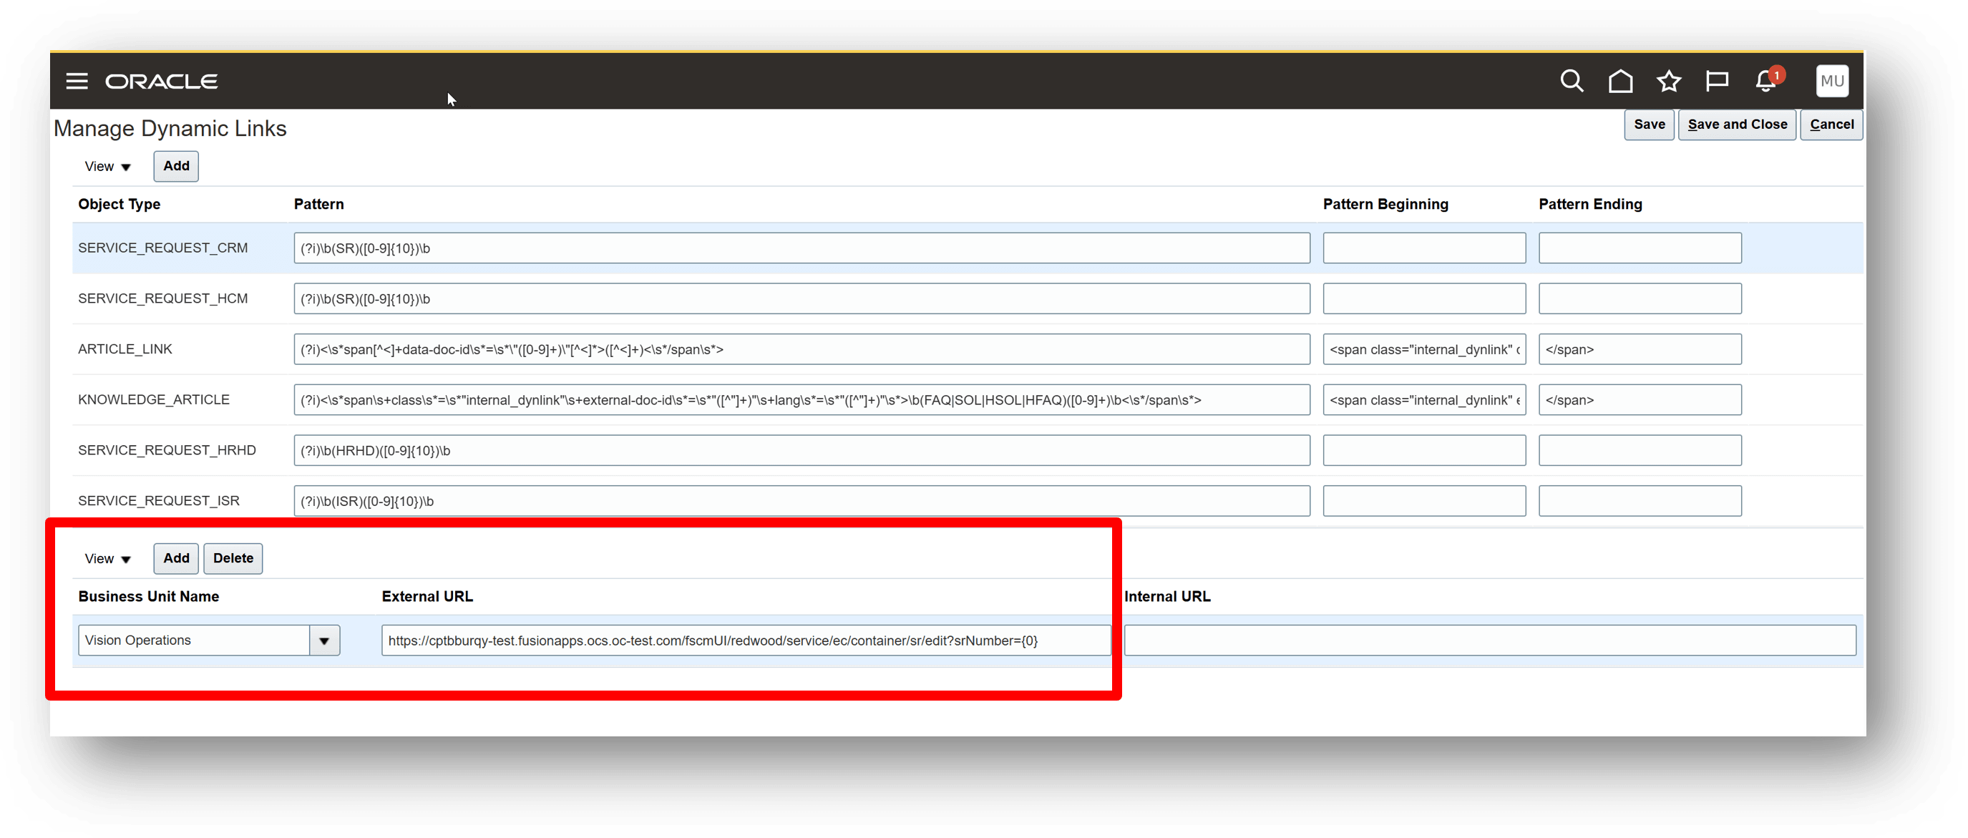Open the MU user avatar menu
The image size is (1968, 838).
1831,81
